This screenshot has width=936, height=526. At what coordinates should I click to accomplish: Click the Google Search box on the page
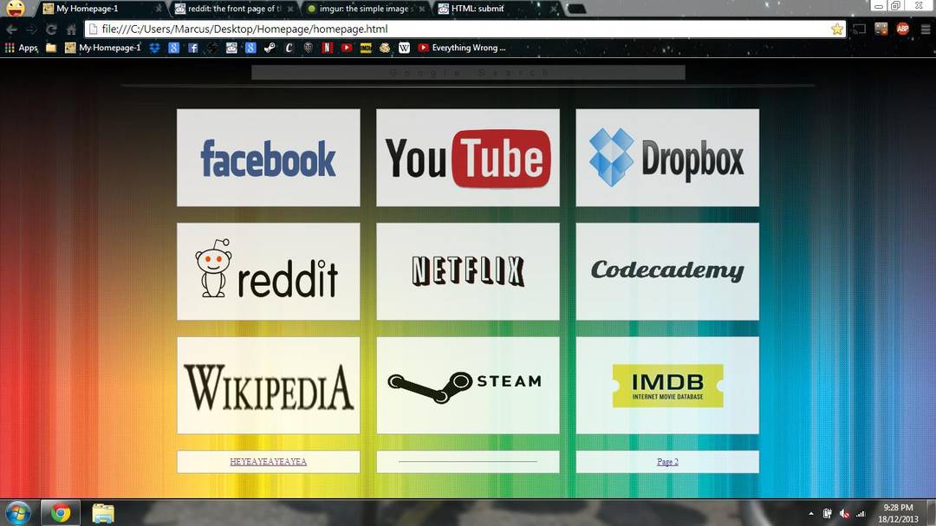[468, 73]
